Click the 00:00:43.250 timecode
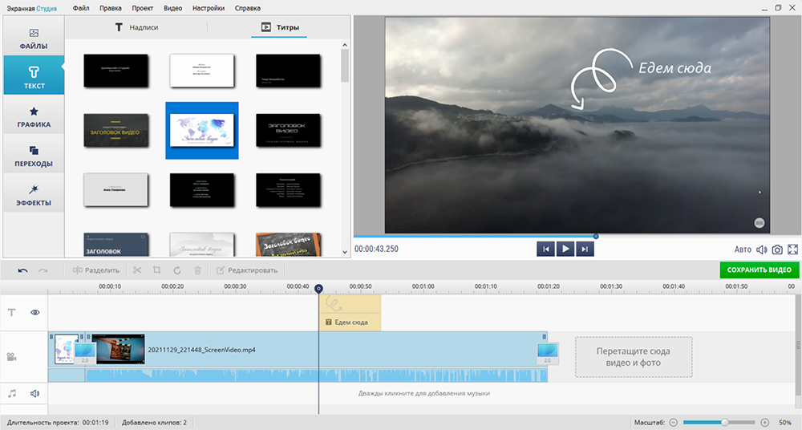Screen dimensions: 802x430 pyautogui.click(x=376, y=249)
